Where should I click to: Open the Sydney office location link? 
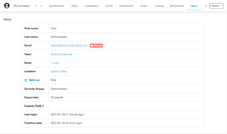pos(59,72)
